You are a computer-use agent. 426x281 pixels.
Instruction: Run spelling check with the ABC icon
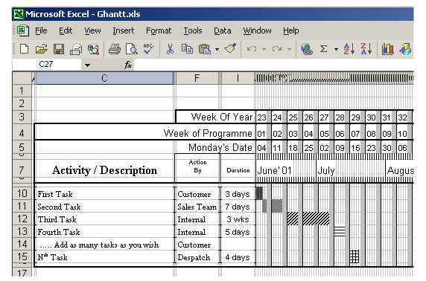point(148,49)
